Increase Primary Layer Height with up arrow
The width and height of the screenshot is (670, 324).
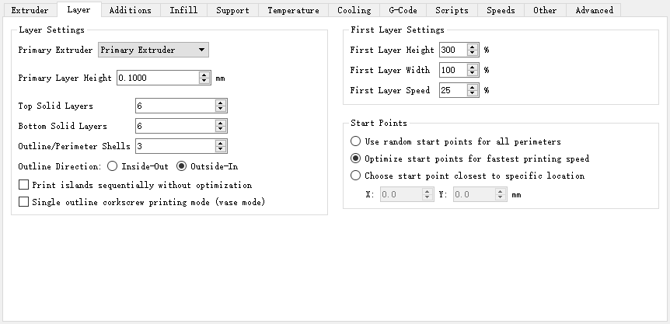204,75
